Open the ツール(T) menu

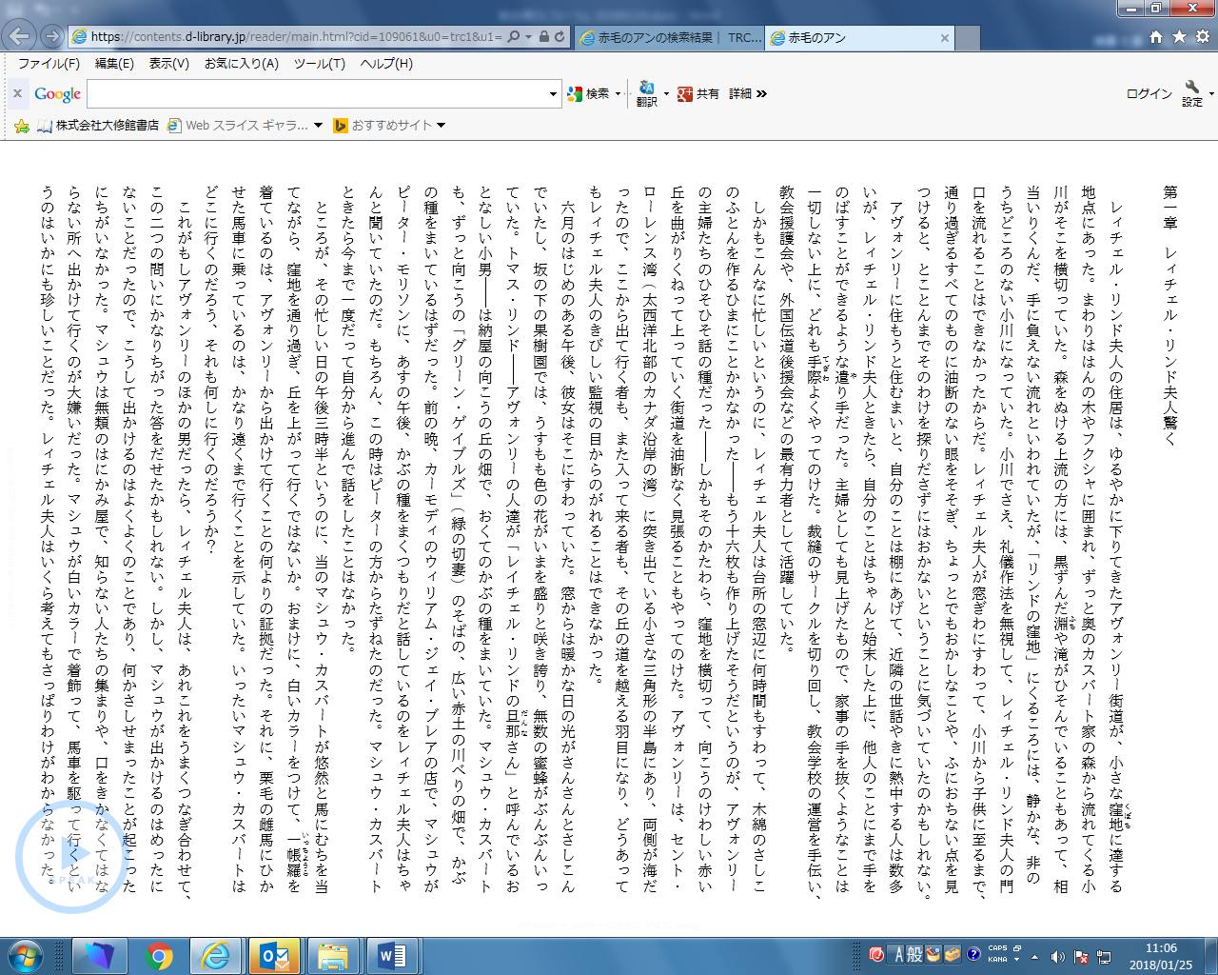(x=319, y=64)
